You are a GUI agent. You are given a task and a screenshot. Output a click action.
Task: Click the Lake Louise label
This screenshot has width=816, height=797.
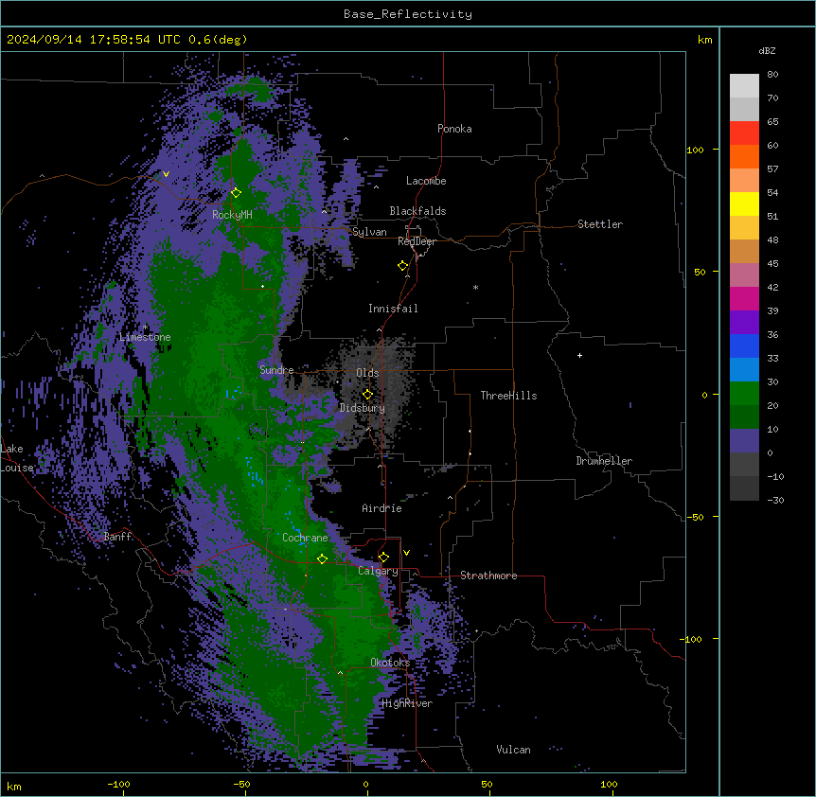coord(17,458)
